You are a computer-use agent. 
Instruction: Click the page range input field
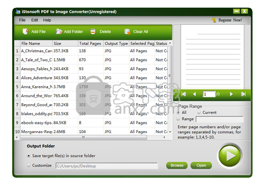219,119
